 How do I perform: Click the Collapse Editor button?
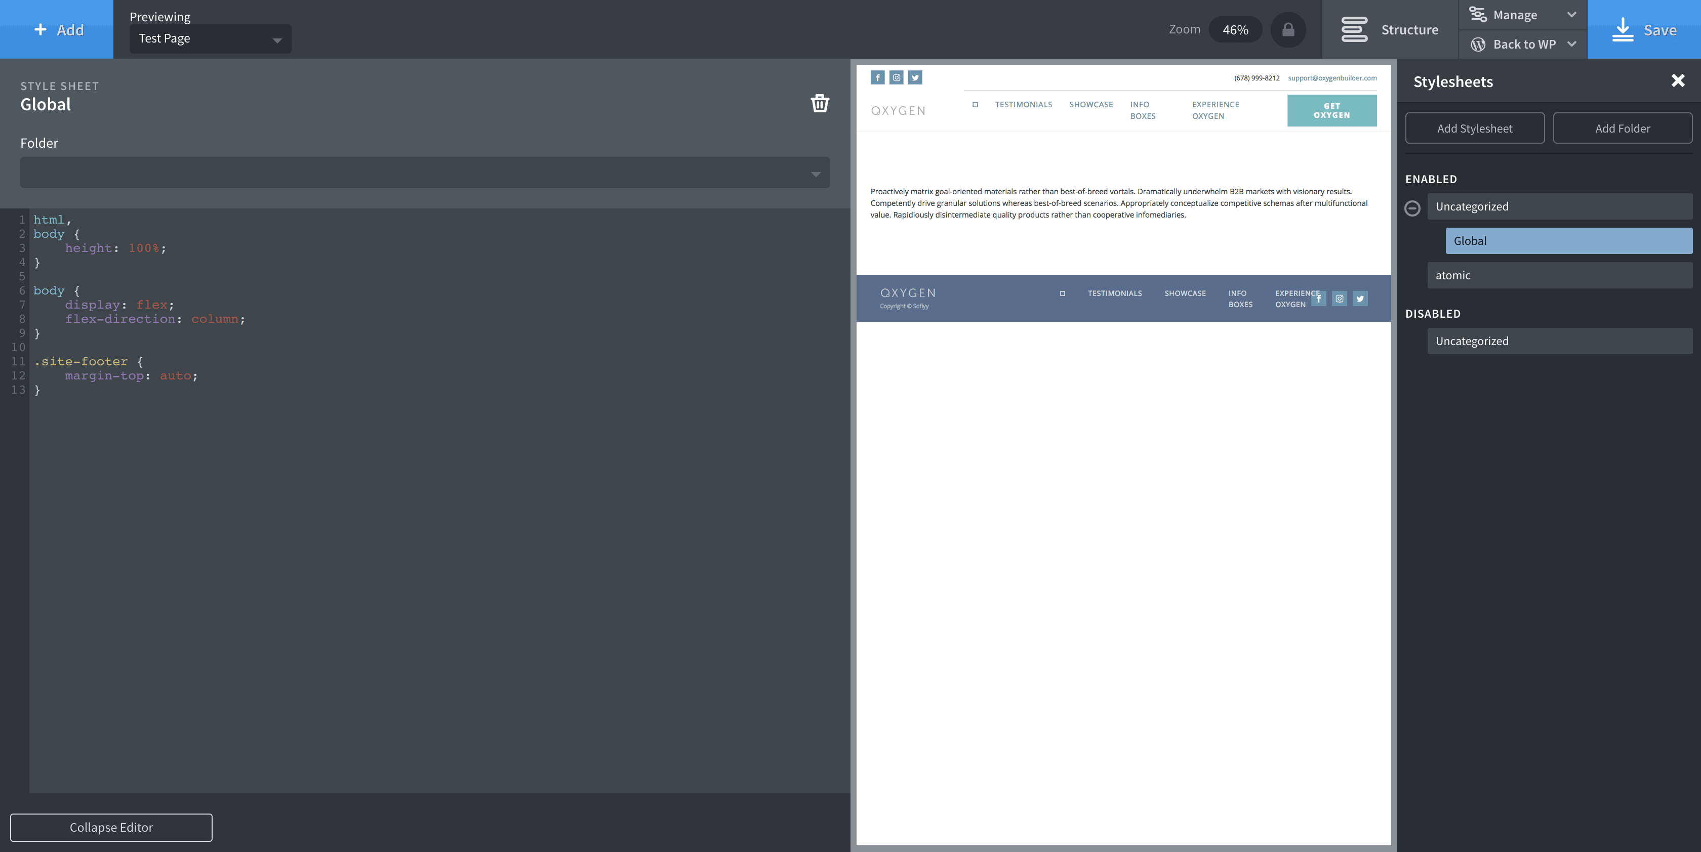coord(111,828)
